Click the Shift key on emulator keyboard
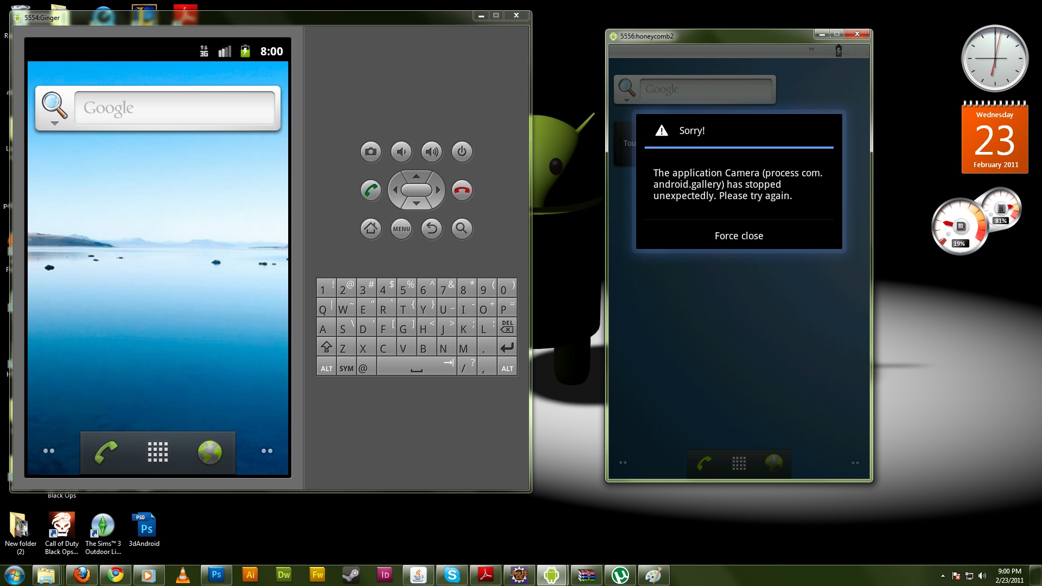Image resolution: width=1042 pixels, height=586 pixels. coord(326,347)
